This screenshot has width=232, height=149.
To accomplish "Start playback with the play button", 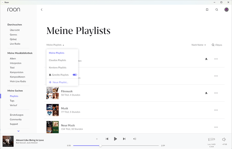I will (x=116, y=139).
